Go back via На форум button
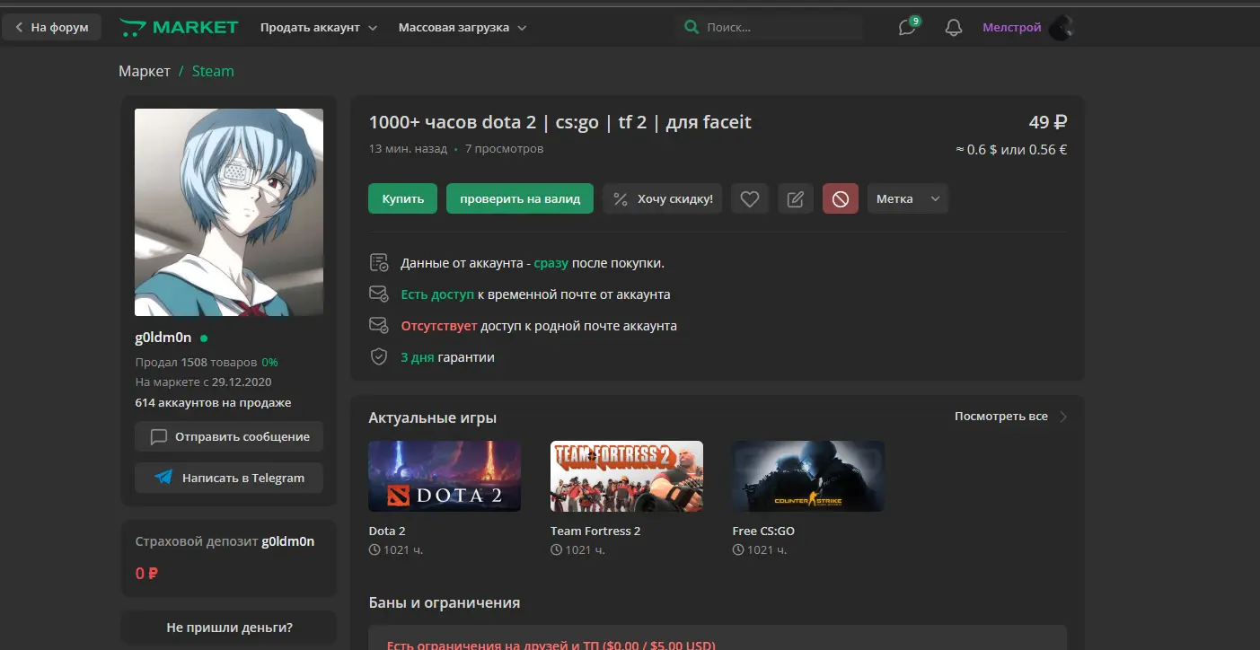Image resolution: width=1260 pixels, height=650 pixels. [52, 27]
